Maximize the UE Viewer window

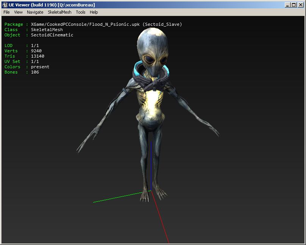(294, 5)
